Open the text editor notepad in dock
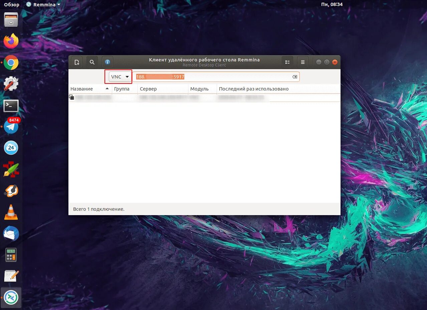 11,276
